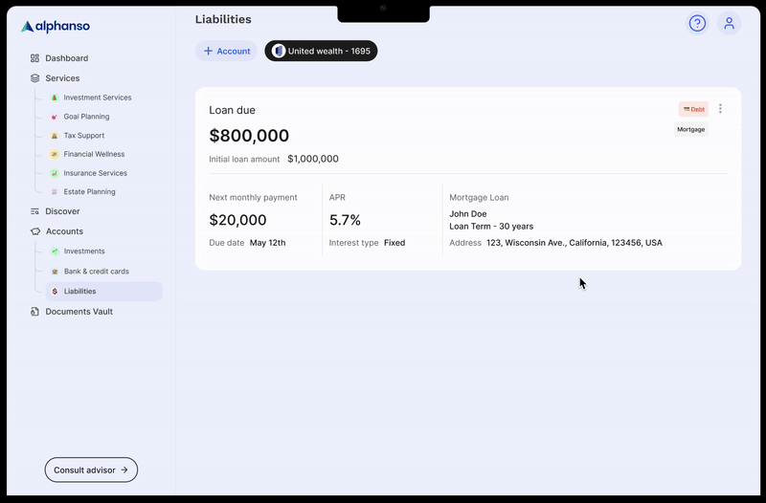Click the Services layers icon
Image resolution: width=766 pixels, height=503 pixels.
pyautogui.click(x=34, y=78)
